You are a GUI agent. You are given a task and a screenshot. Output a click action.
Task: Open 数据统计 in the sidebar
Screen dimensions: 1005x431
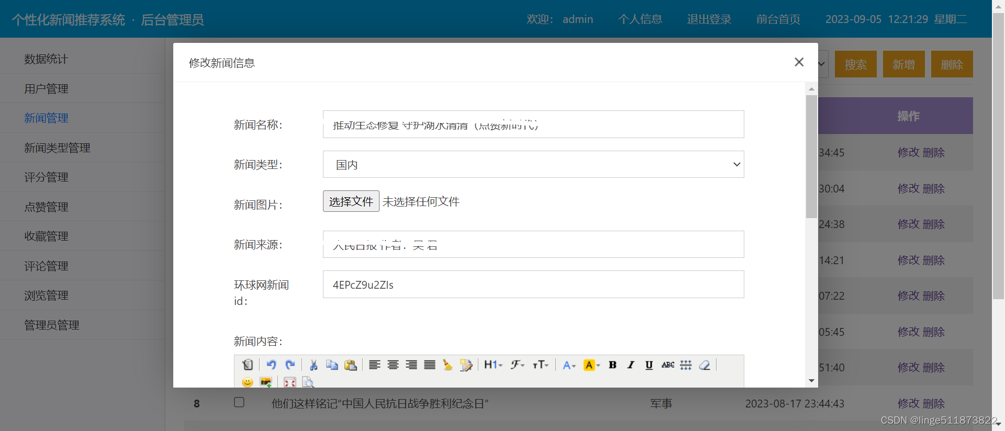(x=46, y=59)
